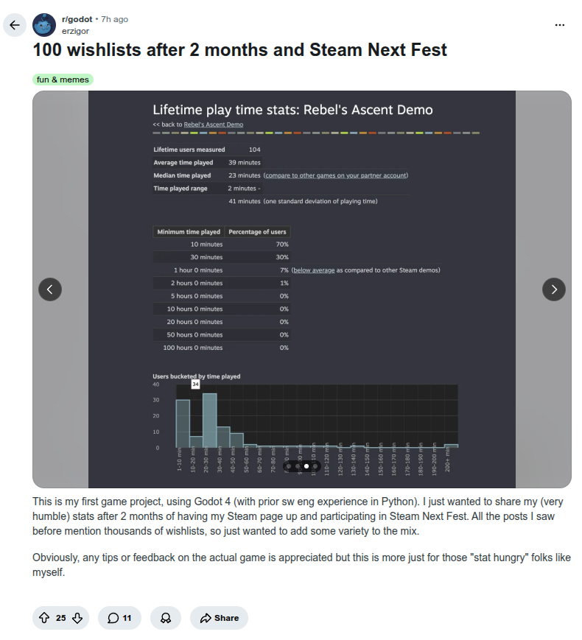Go back using the arrow button
582x640 pixels.
pos(15,25)
